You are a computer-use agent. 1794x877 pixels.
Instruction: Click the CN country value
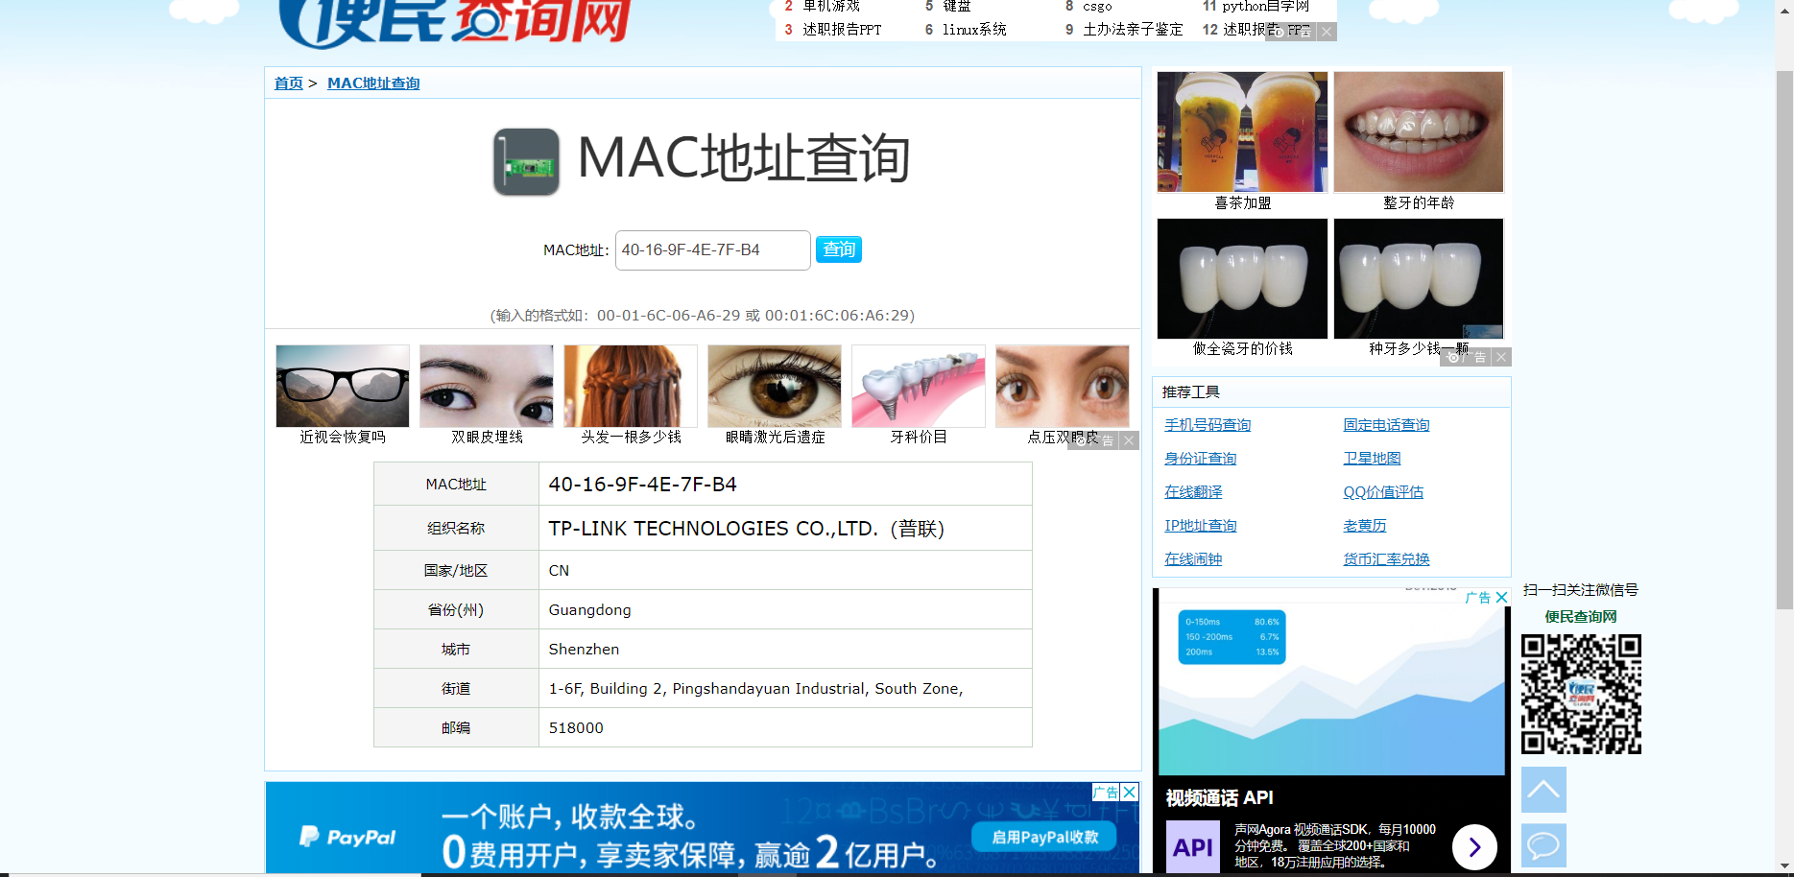pyautogui.click(x=559, y=571)
